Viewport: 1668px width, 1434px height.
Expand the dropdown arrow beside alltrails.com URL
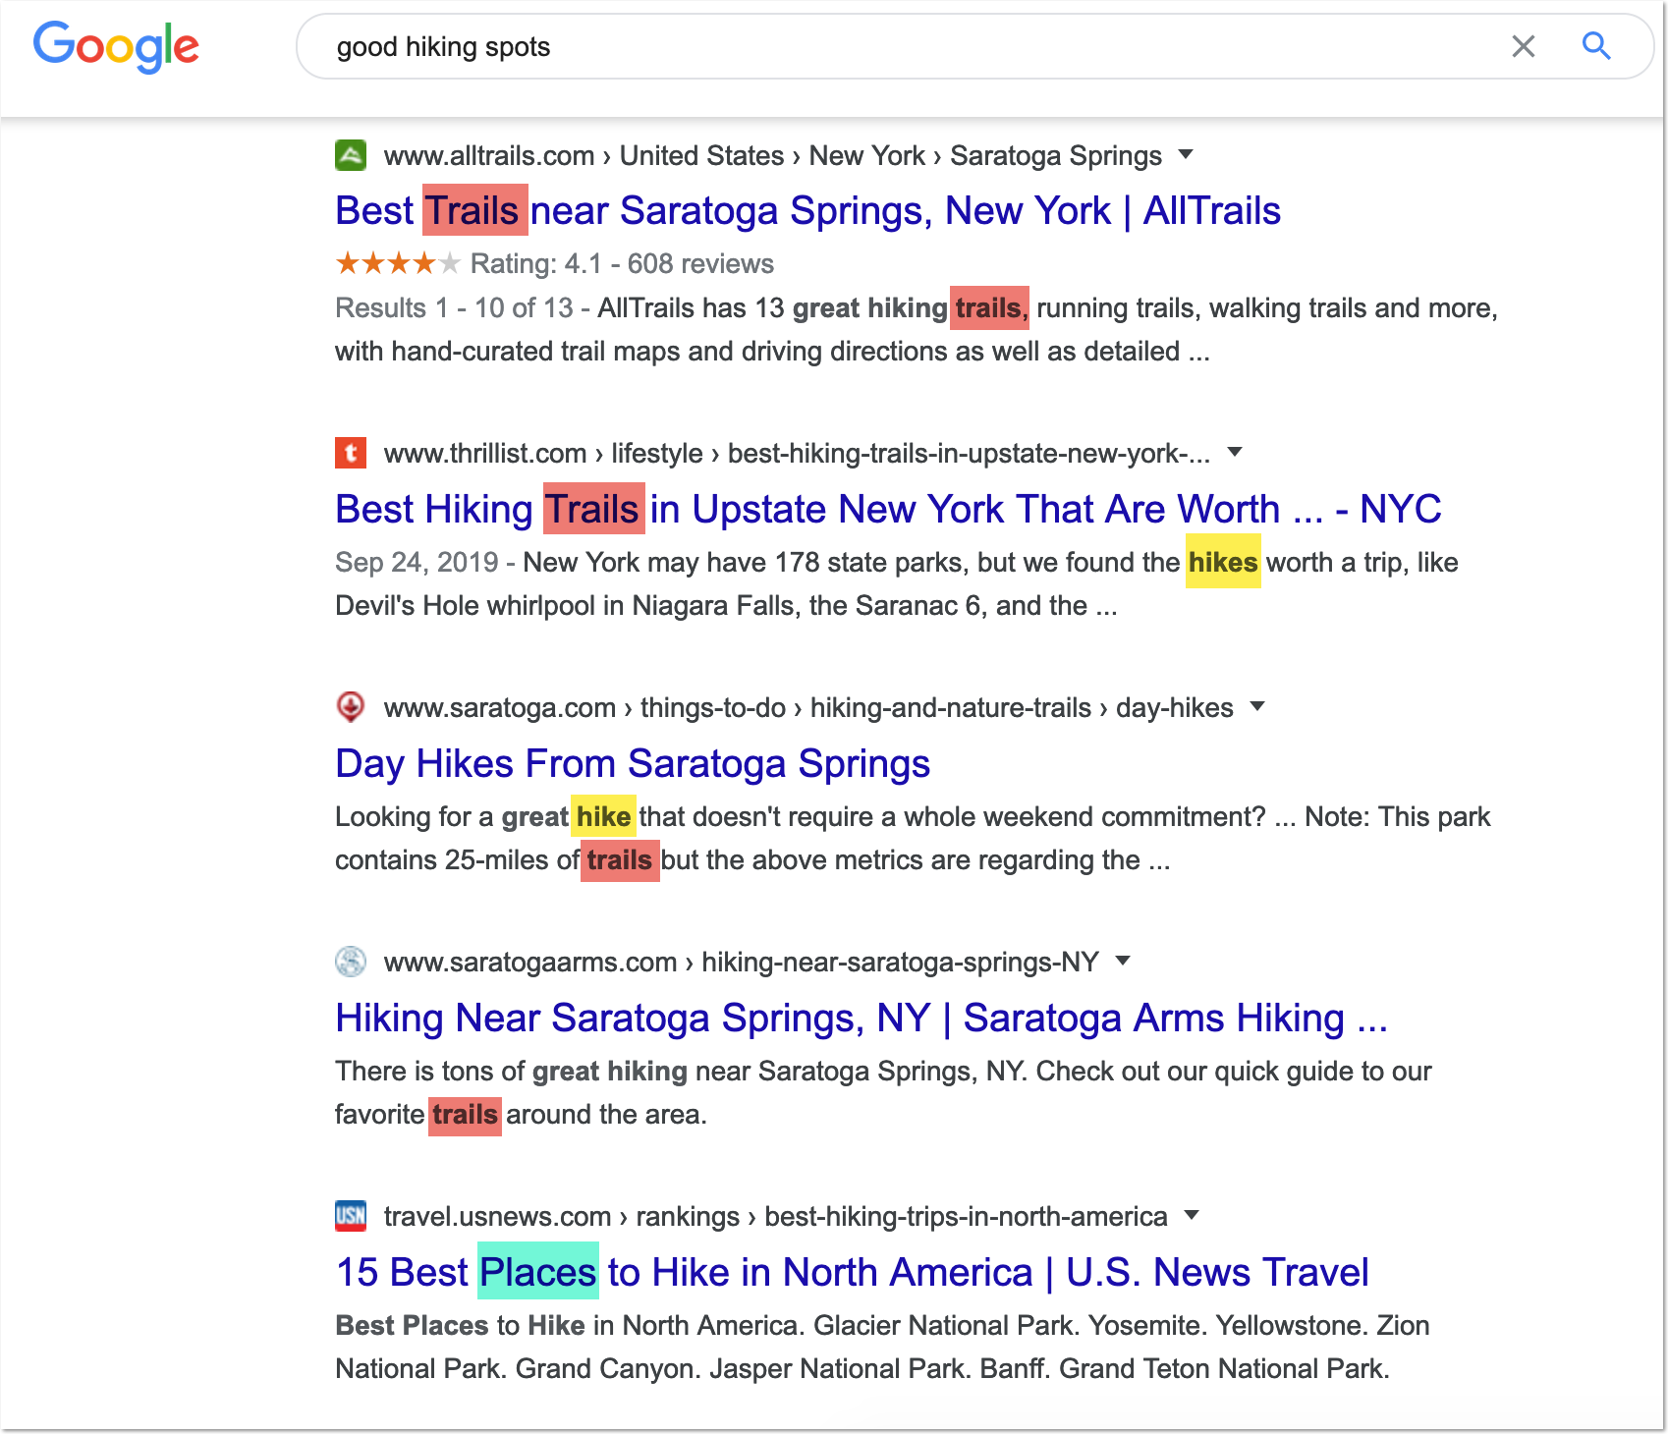[x=1186, y=154]
